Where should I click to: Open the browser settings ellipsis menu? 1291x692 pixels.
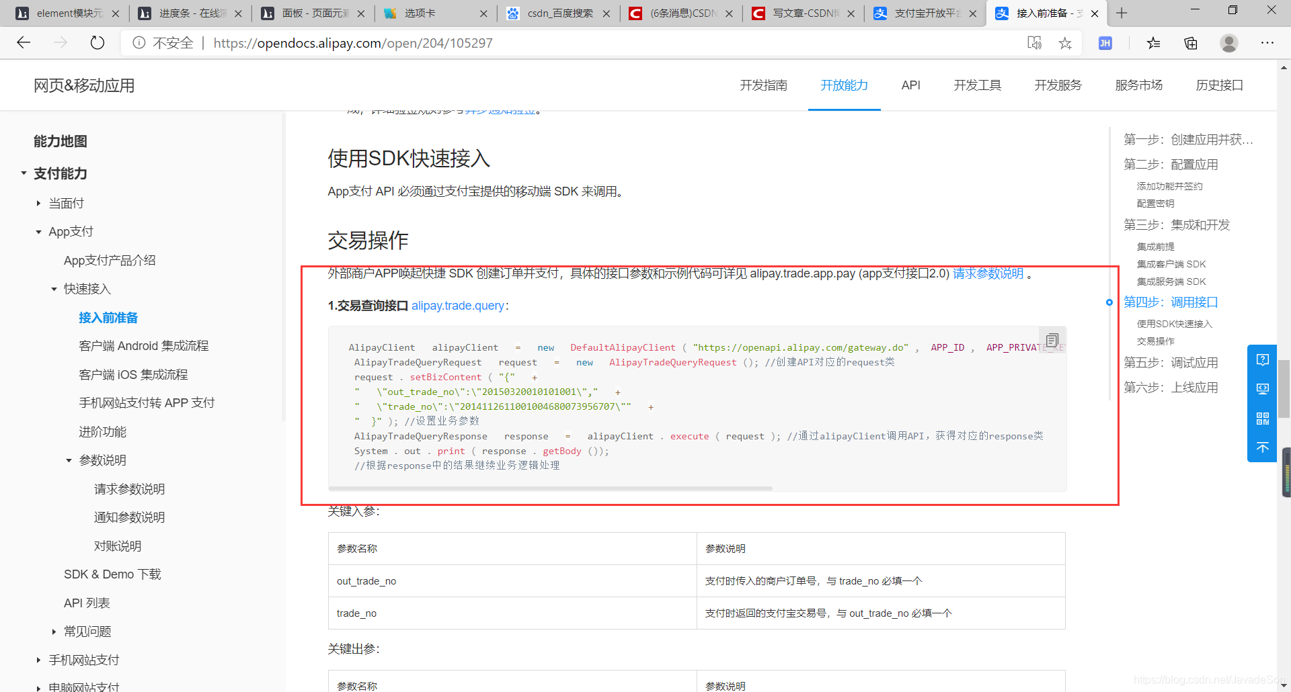[1267, 43]
